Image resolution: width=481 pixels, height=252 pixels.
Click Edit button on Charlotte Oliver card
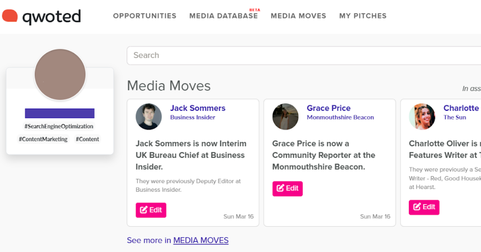point(424,207)
